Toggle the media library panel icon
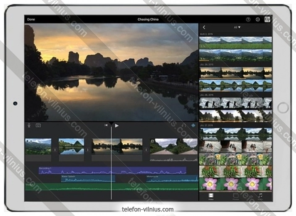 267,19
